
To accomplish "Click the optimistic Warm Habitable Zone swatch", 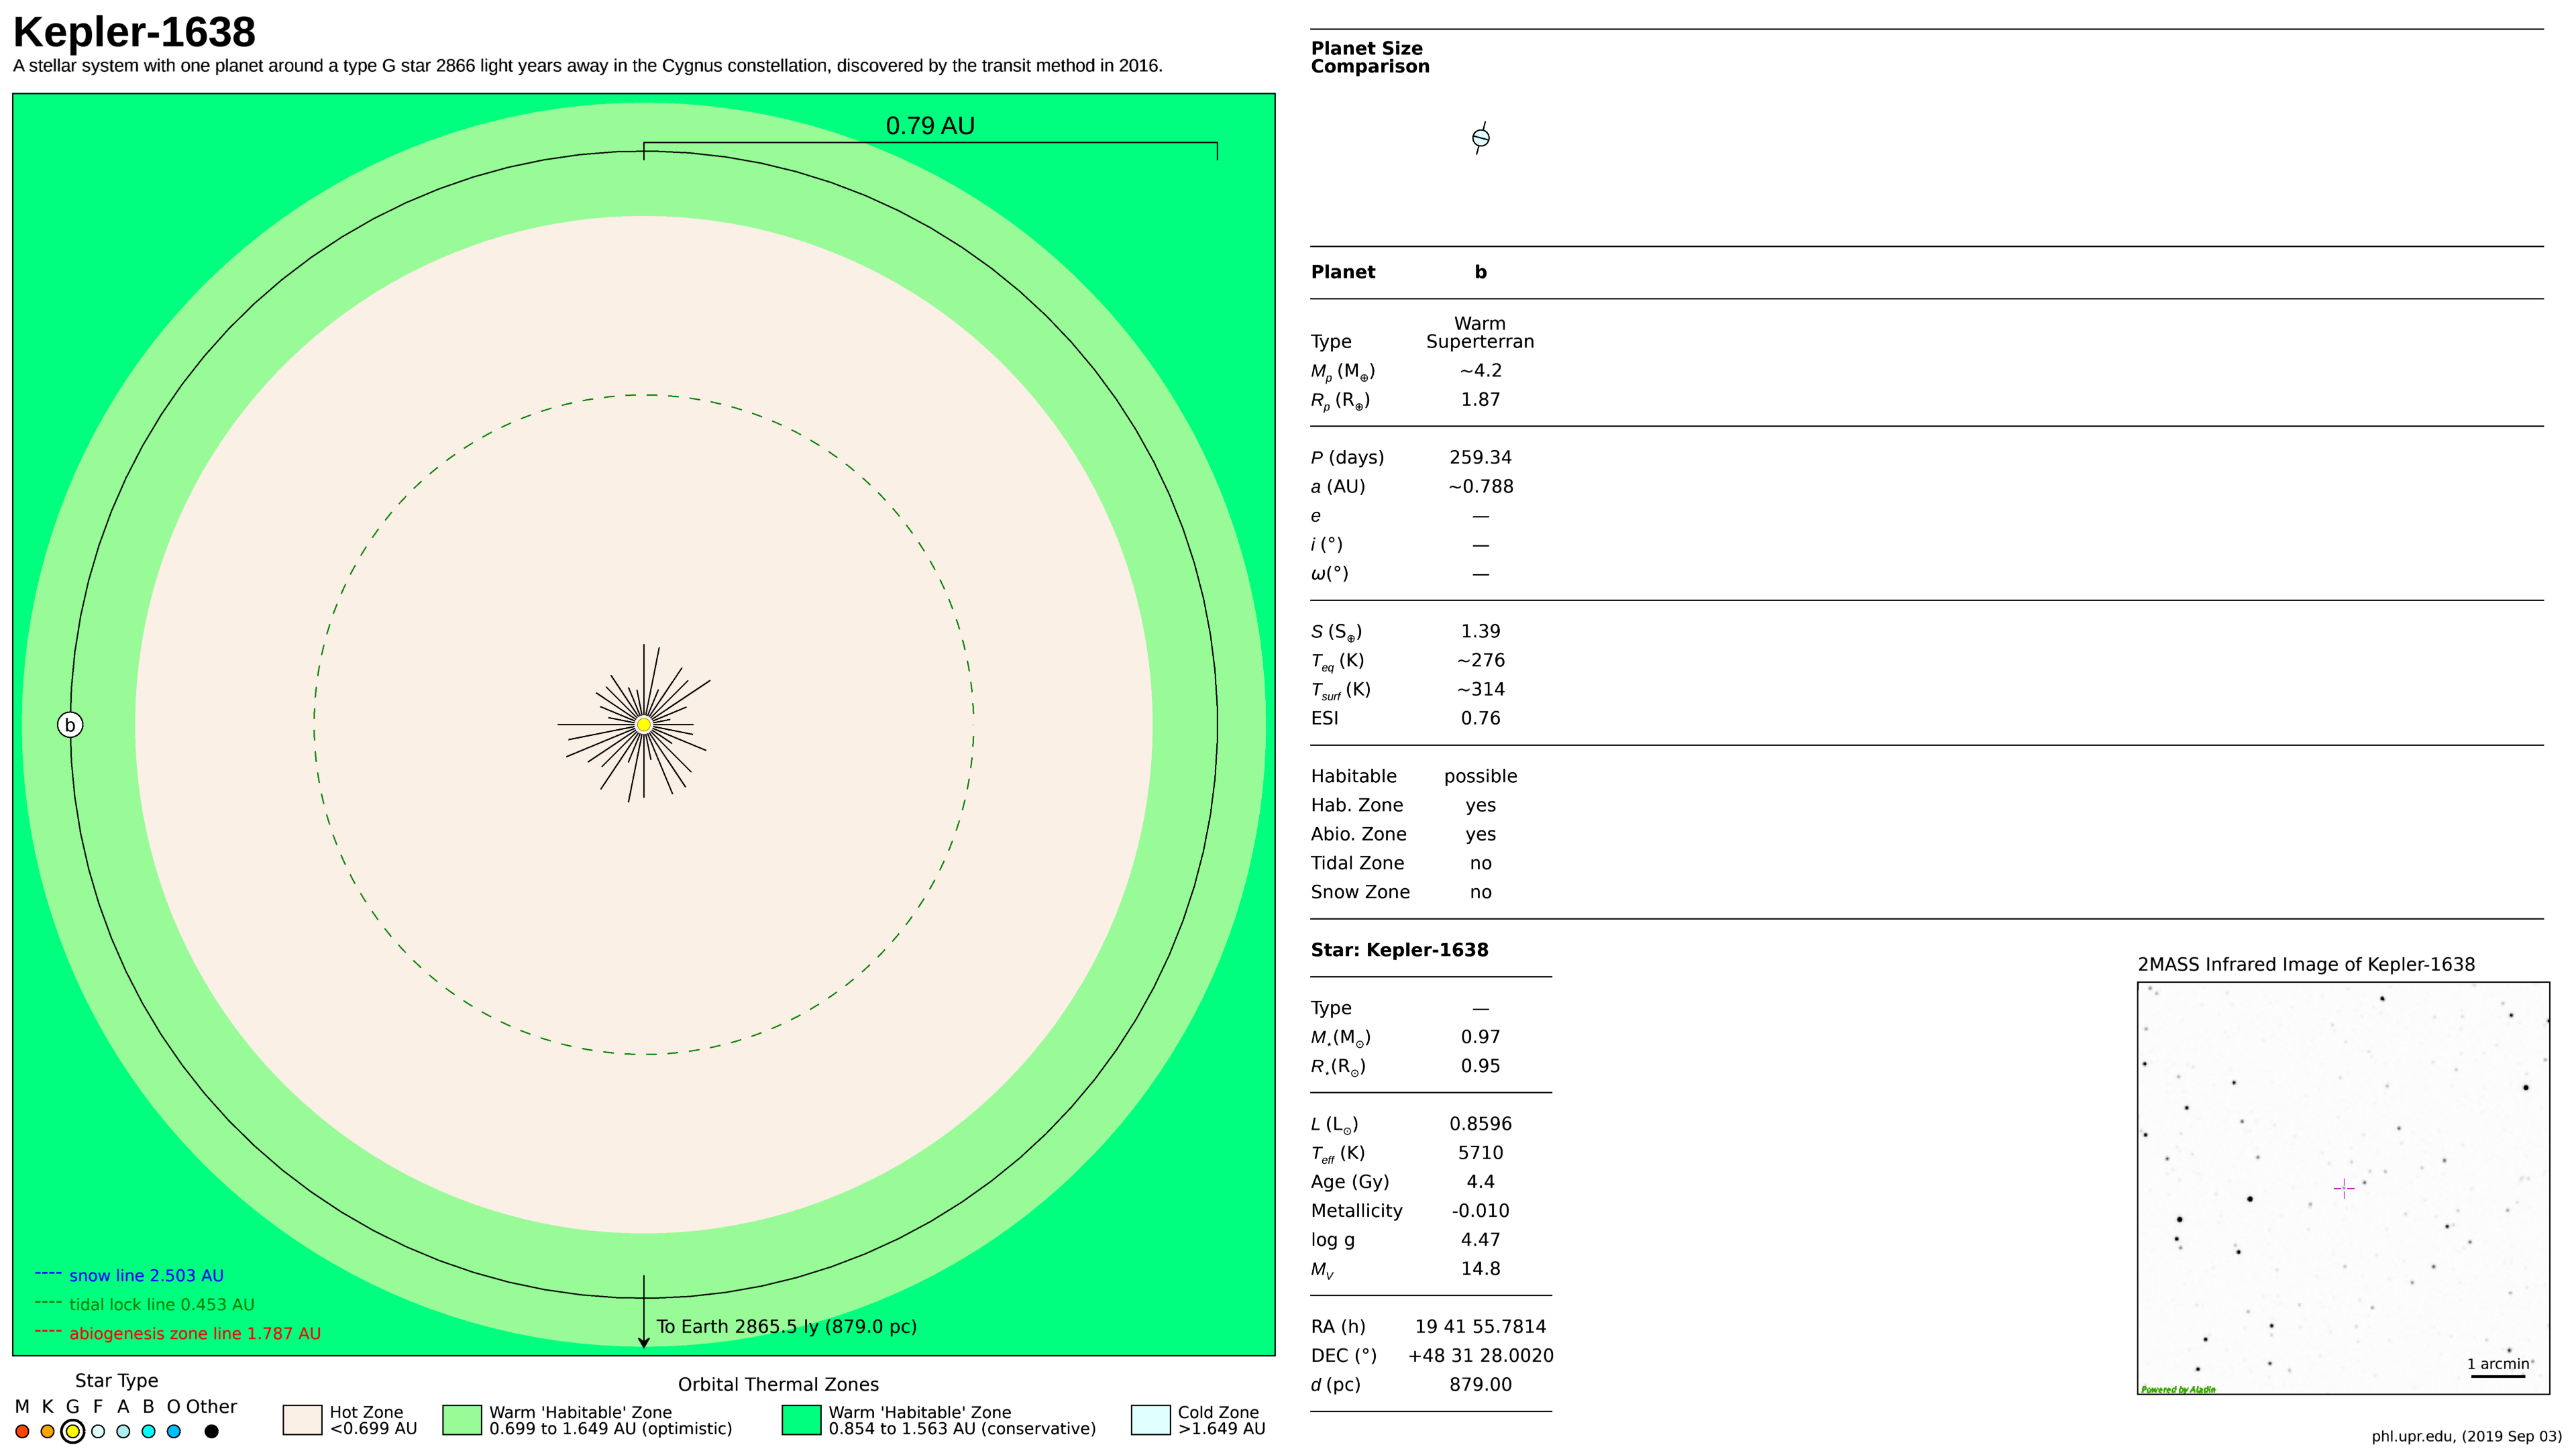I will [x=462, y=1420].
